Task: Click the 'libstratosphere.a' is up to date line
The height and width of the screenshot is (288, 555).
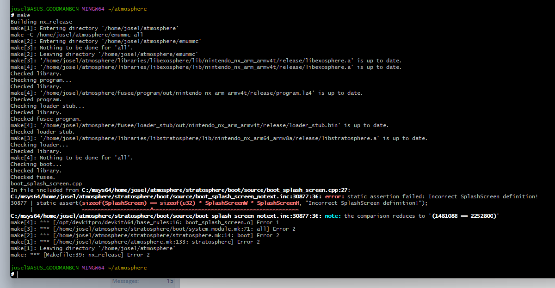Action: click(x=219, y=138)
